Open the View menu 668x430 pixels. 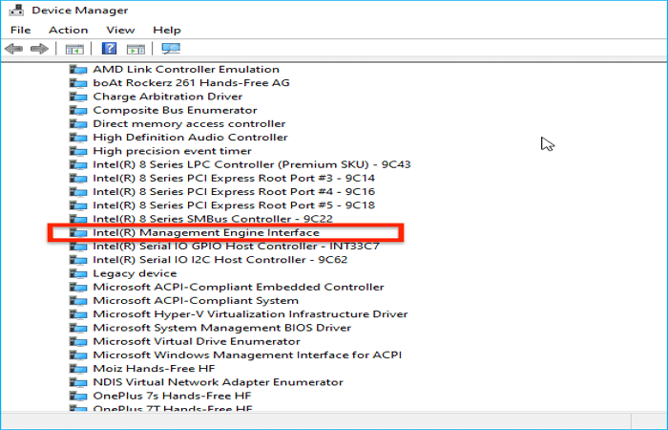point(120,30)
